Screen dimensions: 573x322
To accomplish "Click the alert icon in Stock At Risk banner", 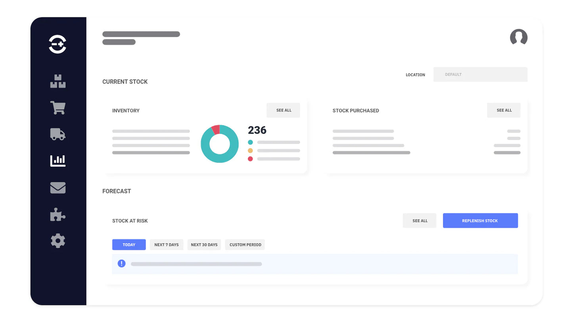I will click(121, 263).
